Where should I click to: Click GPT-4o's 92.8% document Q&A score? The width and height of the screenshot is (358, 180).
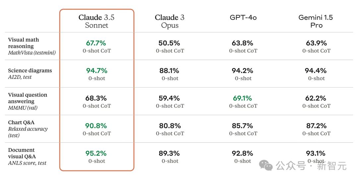pos(243,153)
